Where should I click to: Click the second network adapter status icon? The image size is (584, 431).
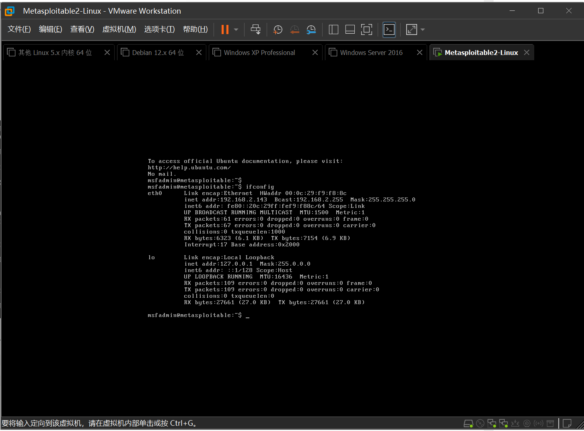pos(503,423)
